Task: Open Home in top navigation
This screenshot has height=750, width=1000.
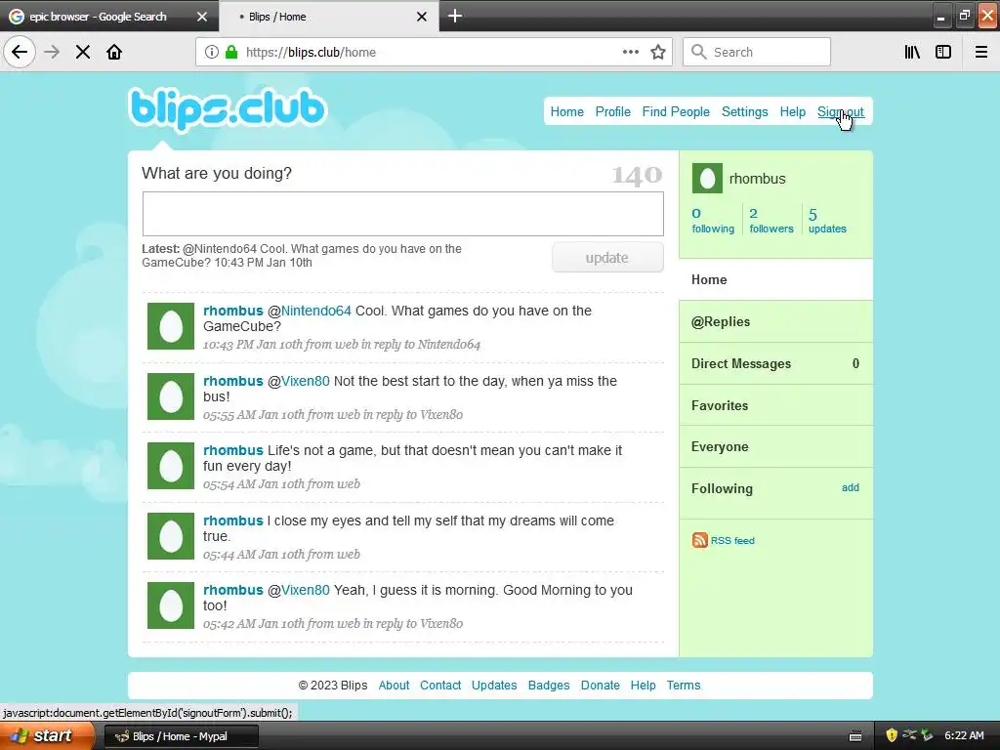Action: [x=567, y=111]
